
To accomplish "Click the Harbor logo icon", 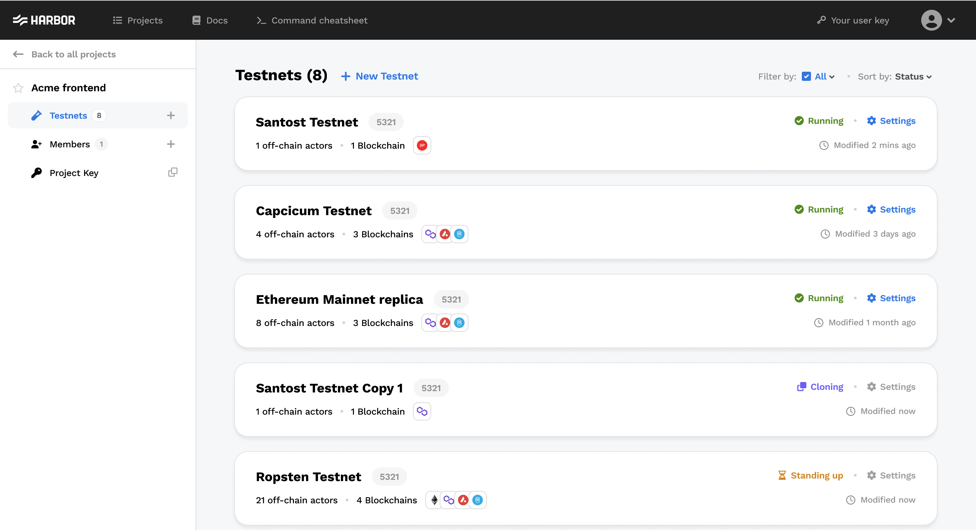I will coord(21,20).
